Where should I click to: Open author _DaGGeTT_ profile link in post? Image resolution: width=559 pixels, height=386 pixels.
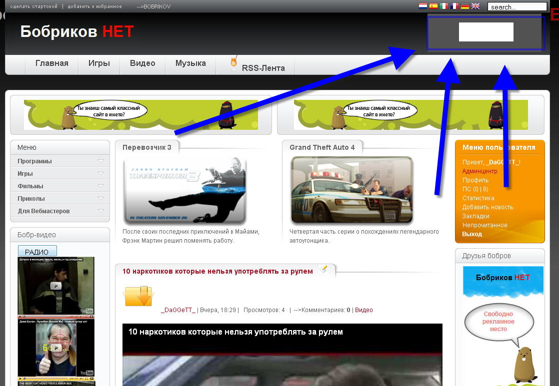pyautogui.click(x=178, y=310)
